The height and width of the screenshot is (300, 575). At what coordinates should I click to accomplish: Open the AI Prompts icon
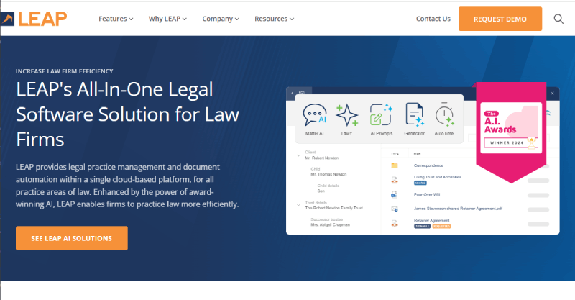click(381, 115)
